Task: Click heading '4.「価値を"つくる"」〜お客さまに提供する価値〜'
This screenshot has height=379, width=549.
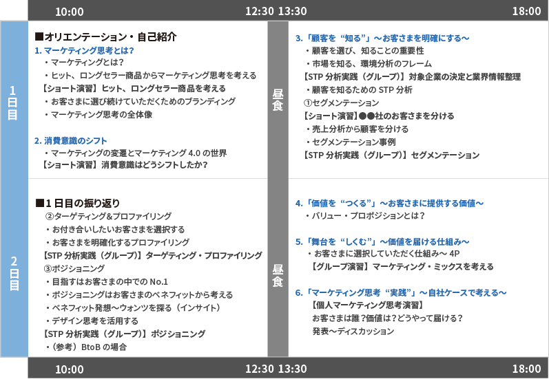Action: click(x=389, y=204)
